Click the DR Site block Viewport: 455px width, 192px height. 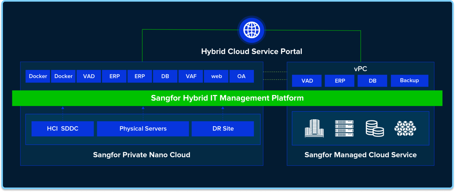[x=223, y=129]
